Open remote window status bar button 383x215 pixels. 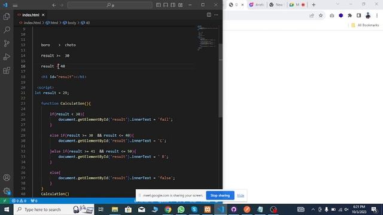[x=5, y=201]
